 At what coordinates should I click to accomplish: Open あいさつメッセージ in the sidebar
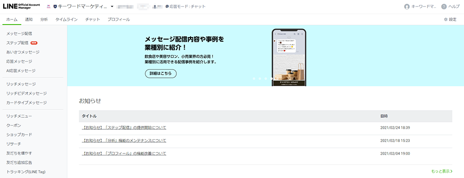(x=23, y=52)
